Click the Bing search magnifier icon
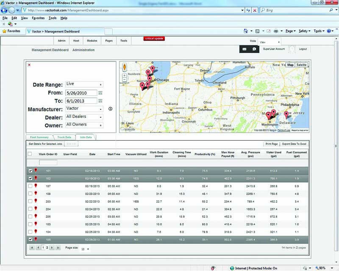Image resolution: width=339 pixels, height=271 pixels. click(331, 10)
